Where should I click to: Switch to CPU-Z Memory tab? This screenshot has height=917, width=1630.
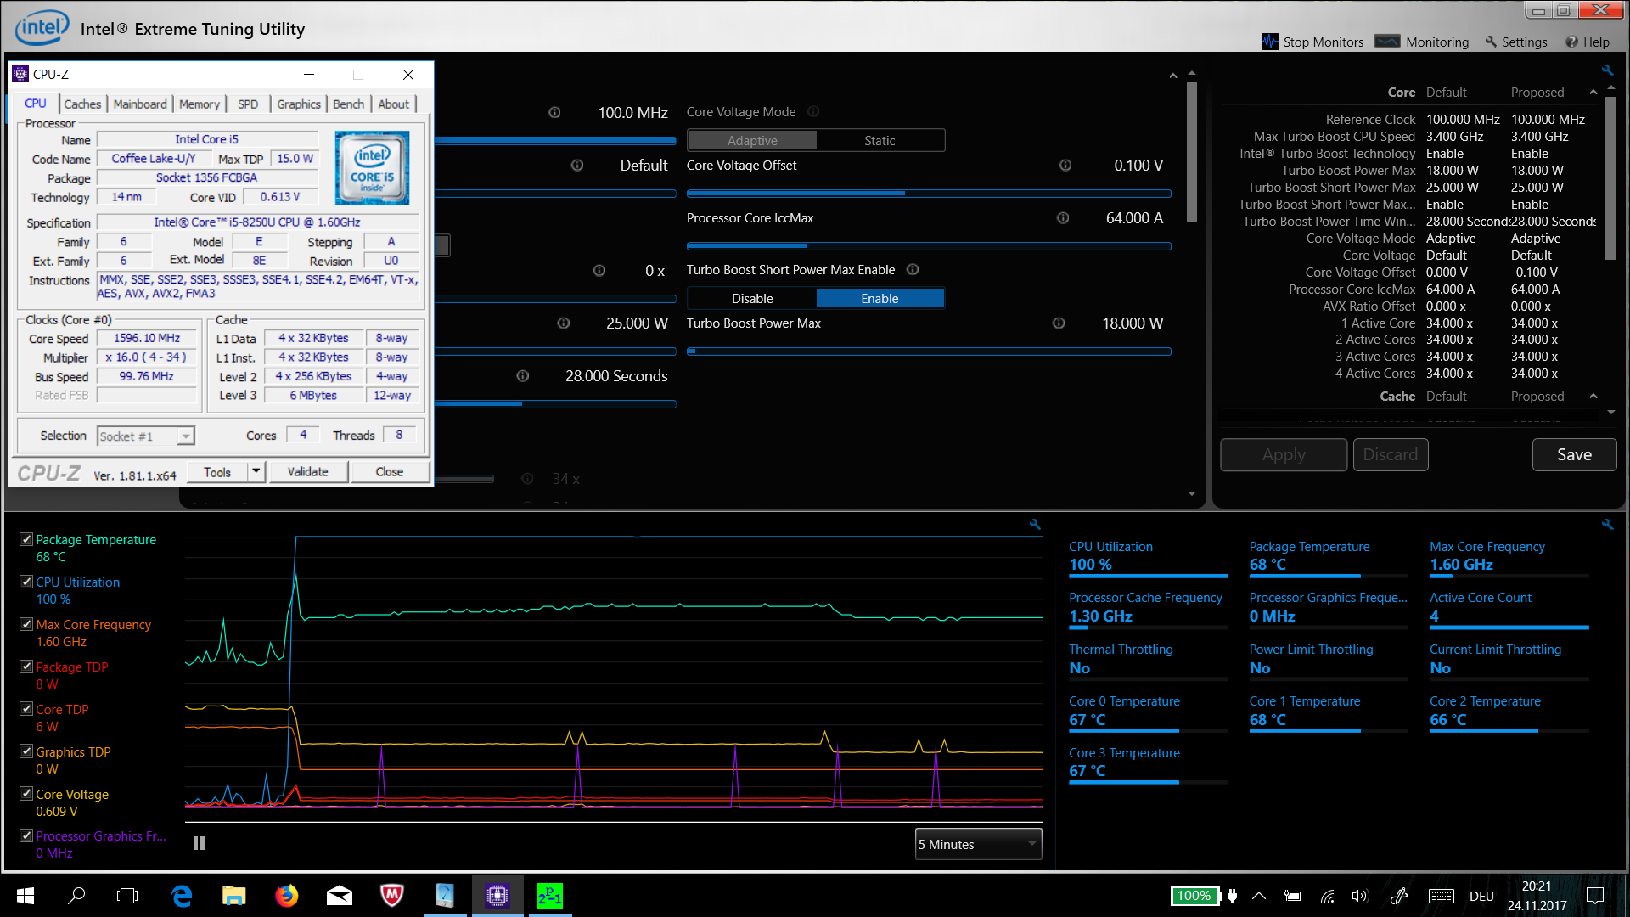(x=200, y=104)
